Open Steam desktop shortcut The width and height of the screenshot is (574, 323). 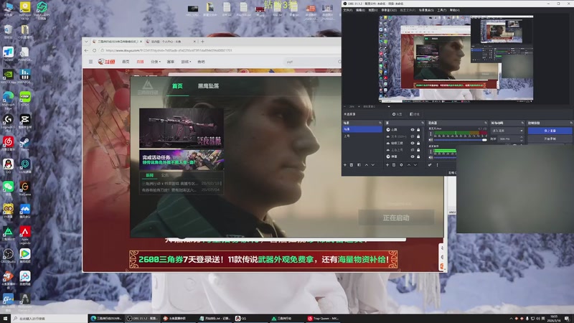click(x=25, y=144)
